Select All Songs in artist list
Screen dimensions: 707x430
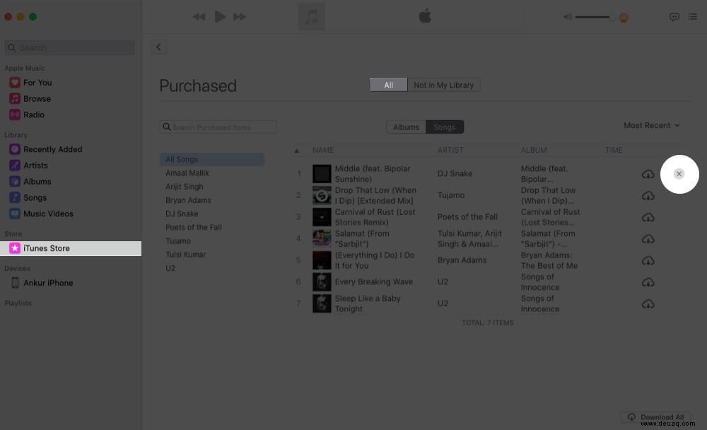tap(212, 159)
